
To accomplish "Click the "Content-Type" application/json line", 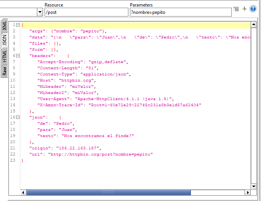I will pyautogui.click(x=84, y=74).
